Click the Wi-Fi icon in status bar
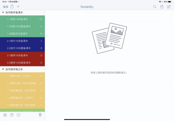This screenshot has height=121, width=174. [x=160, y=2]
